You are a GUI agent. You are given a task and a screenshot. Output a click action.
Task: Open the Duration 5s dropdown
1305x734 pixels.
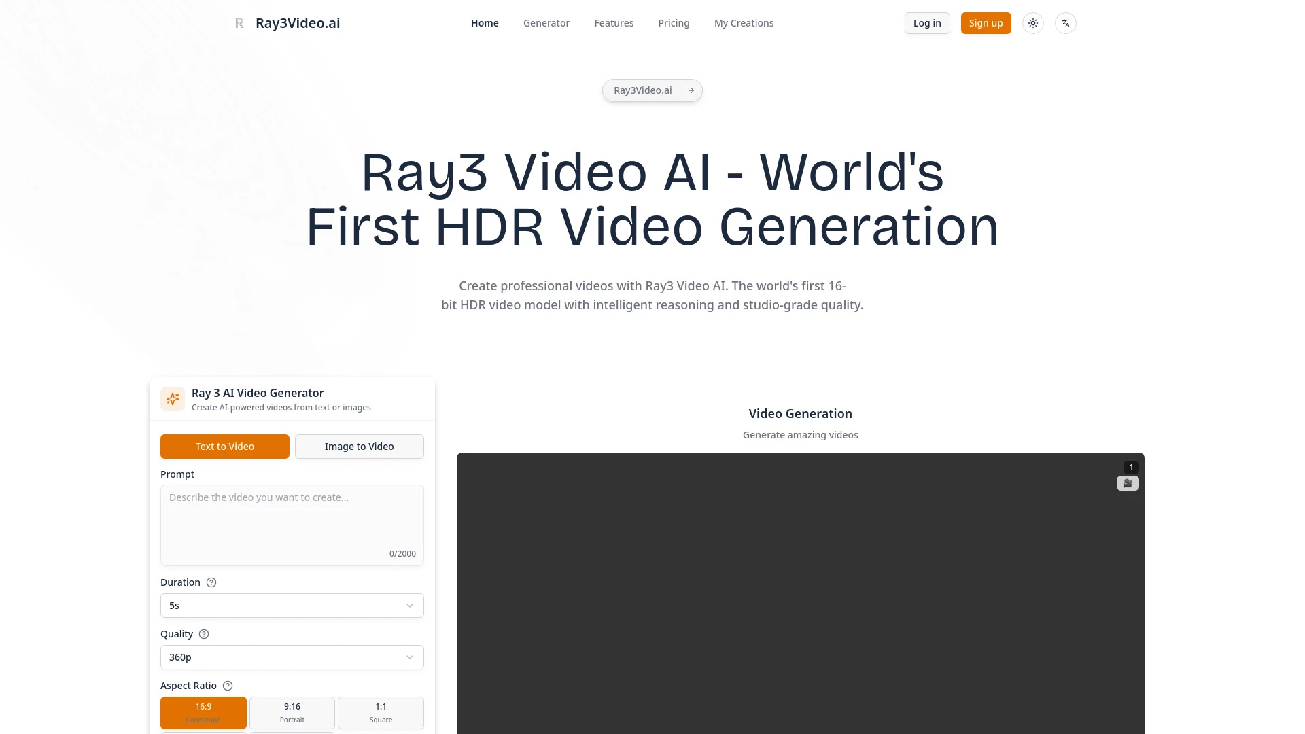292,605
